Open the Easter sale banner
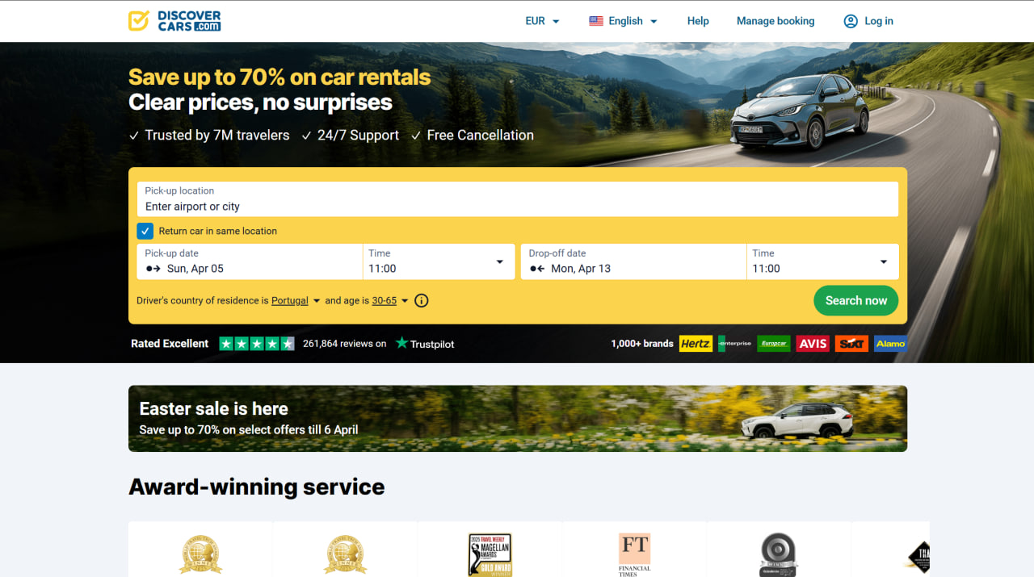 (518, 418)
